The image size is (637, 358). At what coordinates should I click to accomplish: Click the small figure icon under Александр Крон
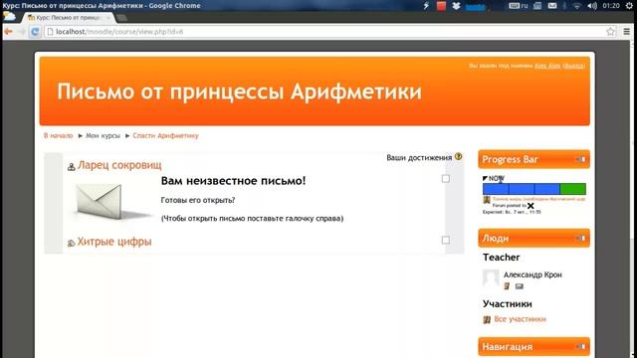507,286
